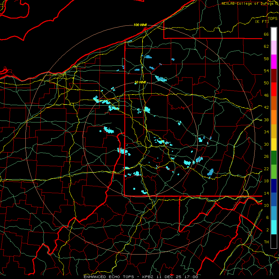Click the dark maroon legend swatch
The width and height of the screenshot is (279, 279).
274,76
